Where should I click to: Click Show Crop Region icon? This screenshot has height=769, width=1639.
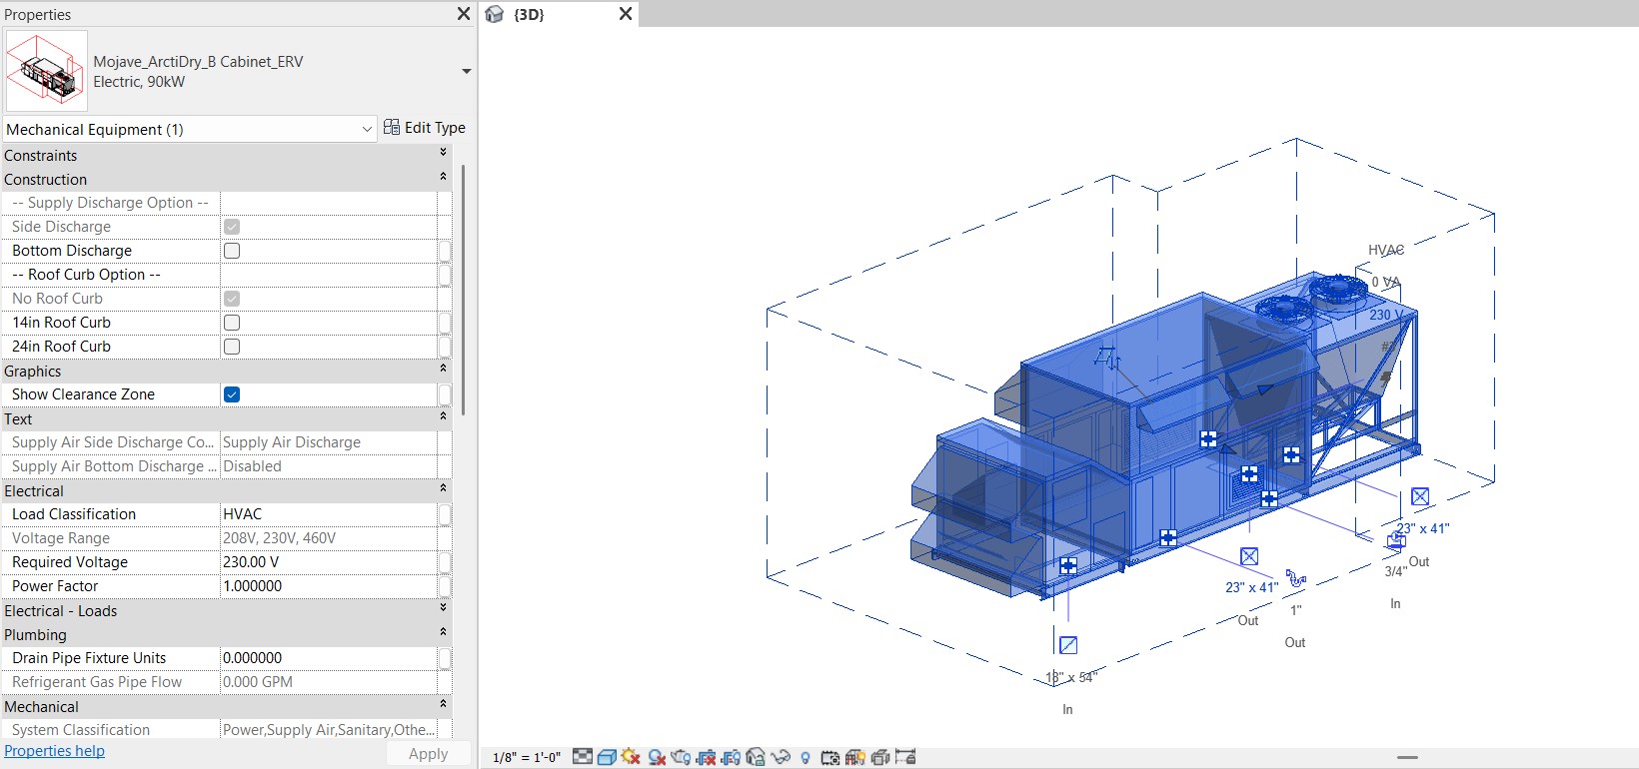(x=731, y=757)
